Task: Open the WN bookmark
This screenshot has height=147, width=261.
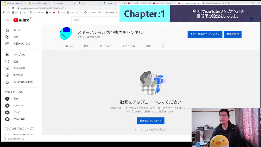Action: pyautogui.click(x=41, y=13)
